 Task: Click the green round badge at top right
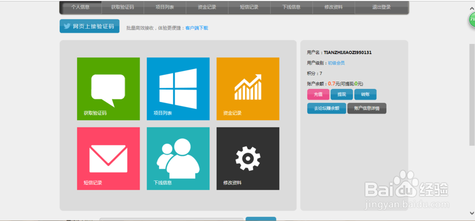472,19
